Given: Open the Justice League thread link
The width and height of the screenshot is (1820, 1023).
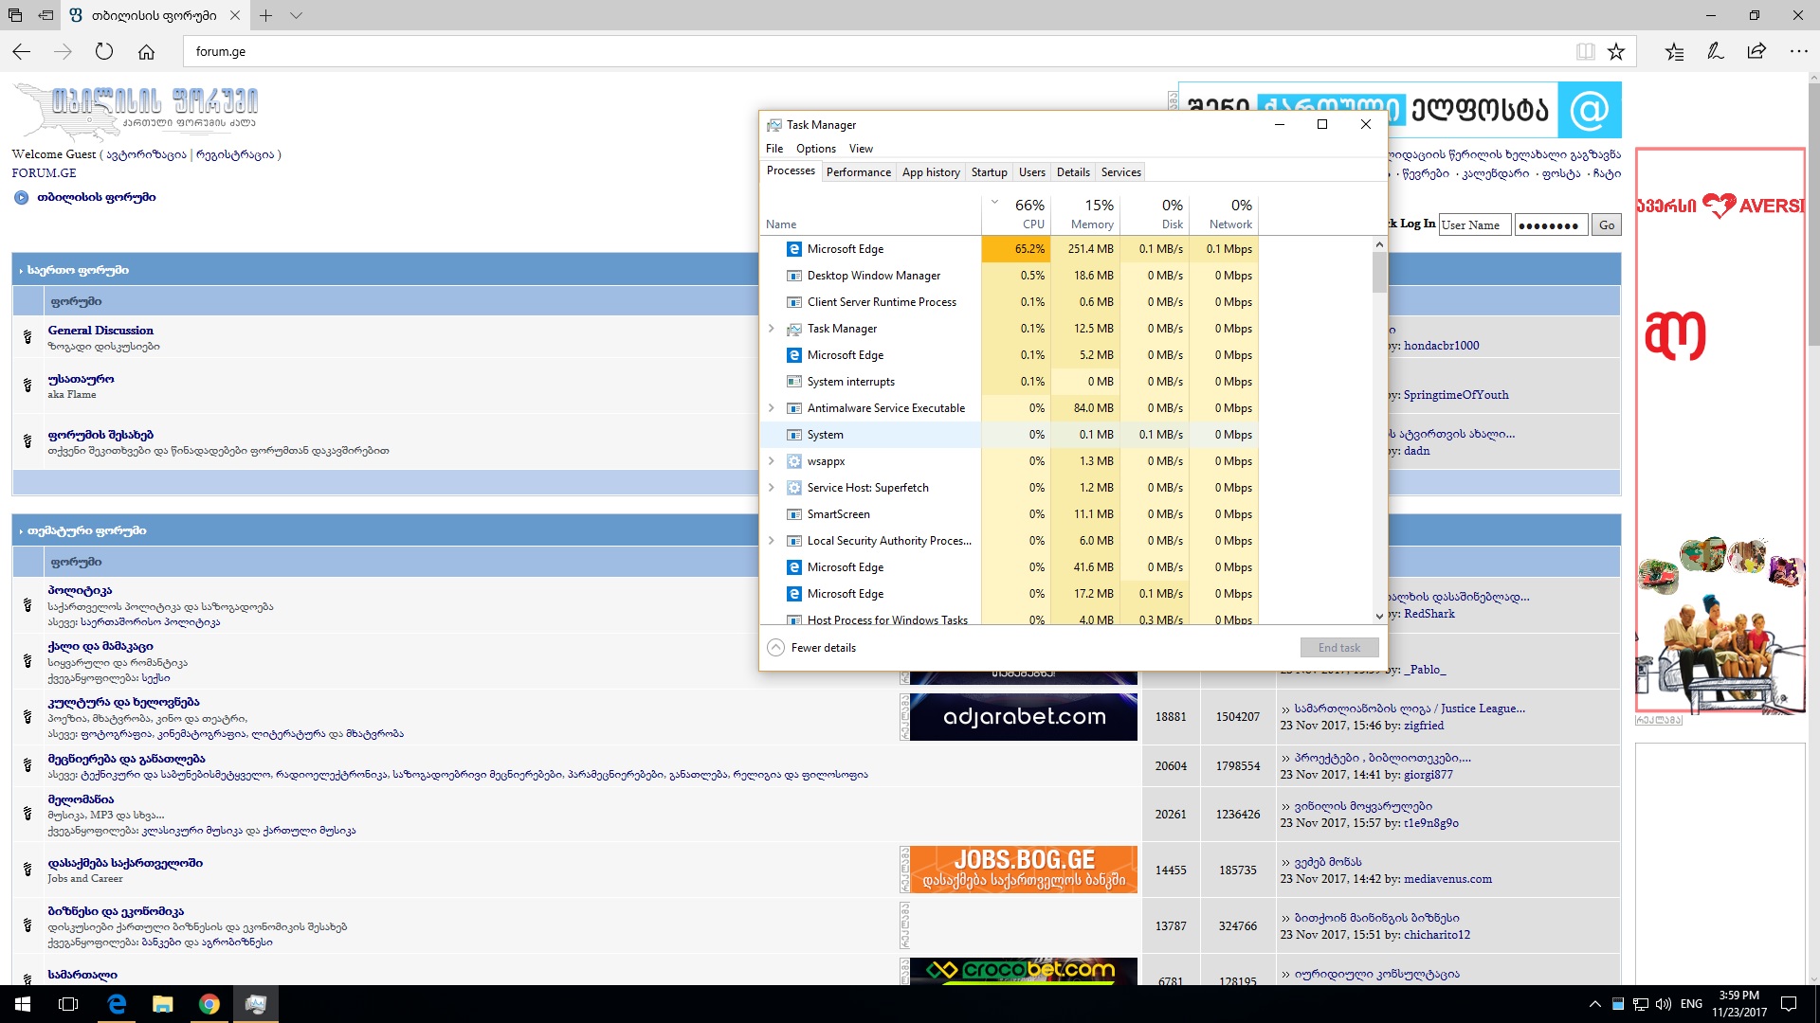Looking at the screenshot, I should tap(1410, 709).
